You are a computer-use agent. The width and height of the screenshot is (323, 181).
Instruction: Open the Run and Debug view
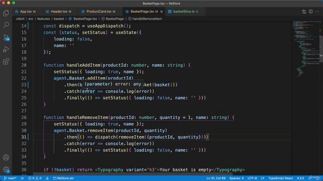6,49
